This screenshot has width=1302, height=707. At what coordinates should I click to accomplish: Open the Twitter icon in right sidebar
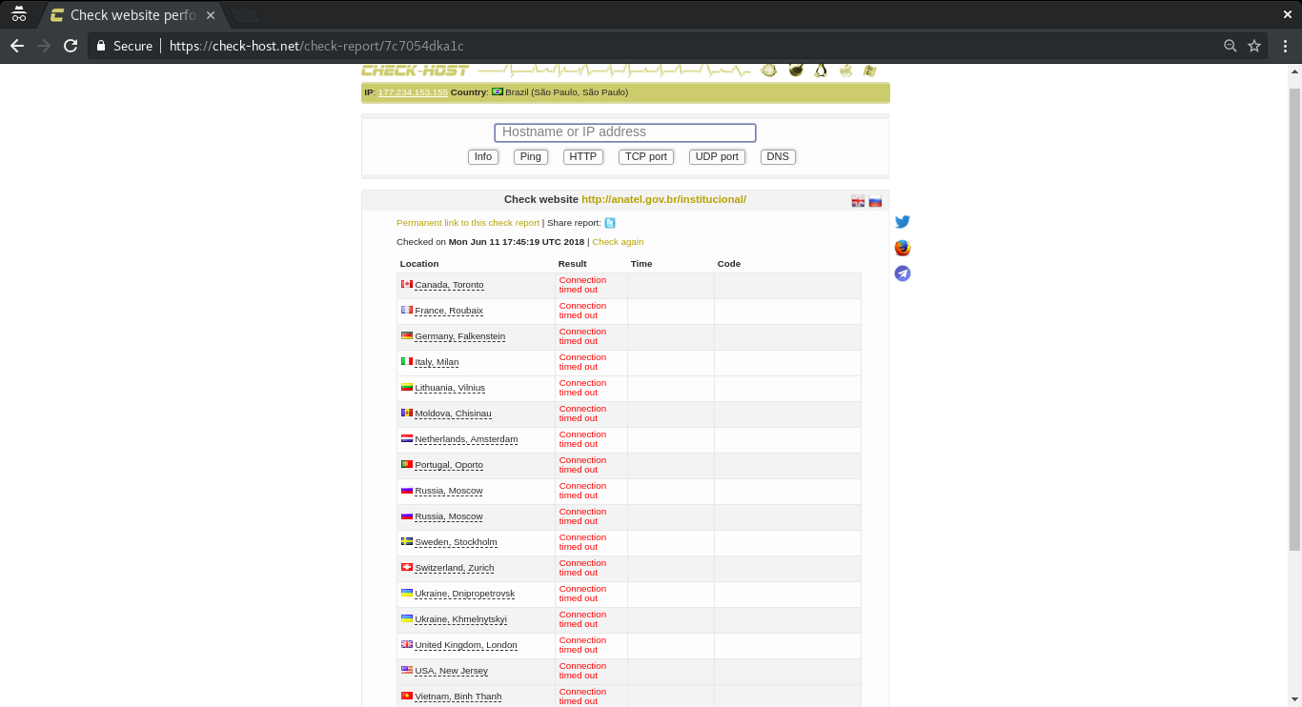click(903, 222)
